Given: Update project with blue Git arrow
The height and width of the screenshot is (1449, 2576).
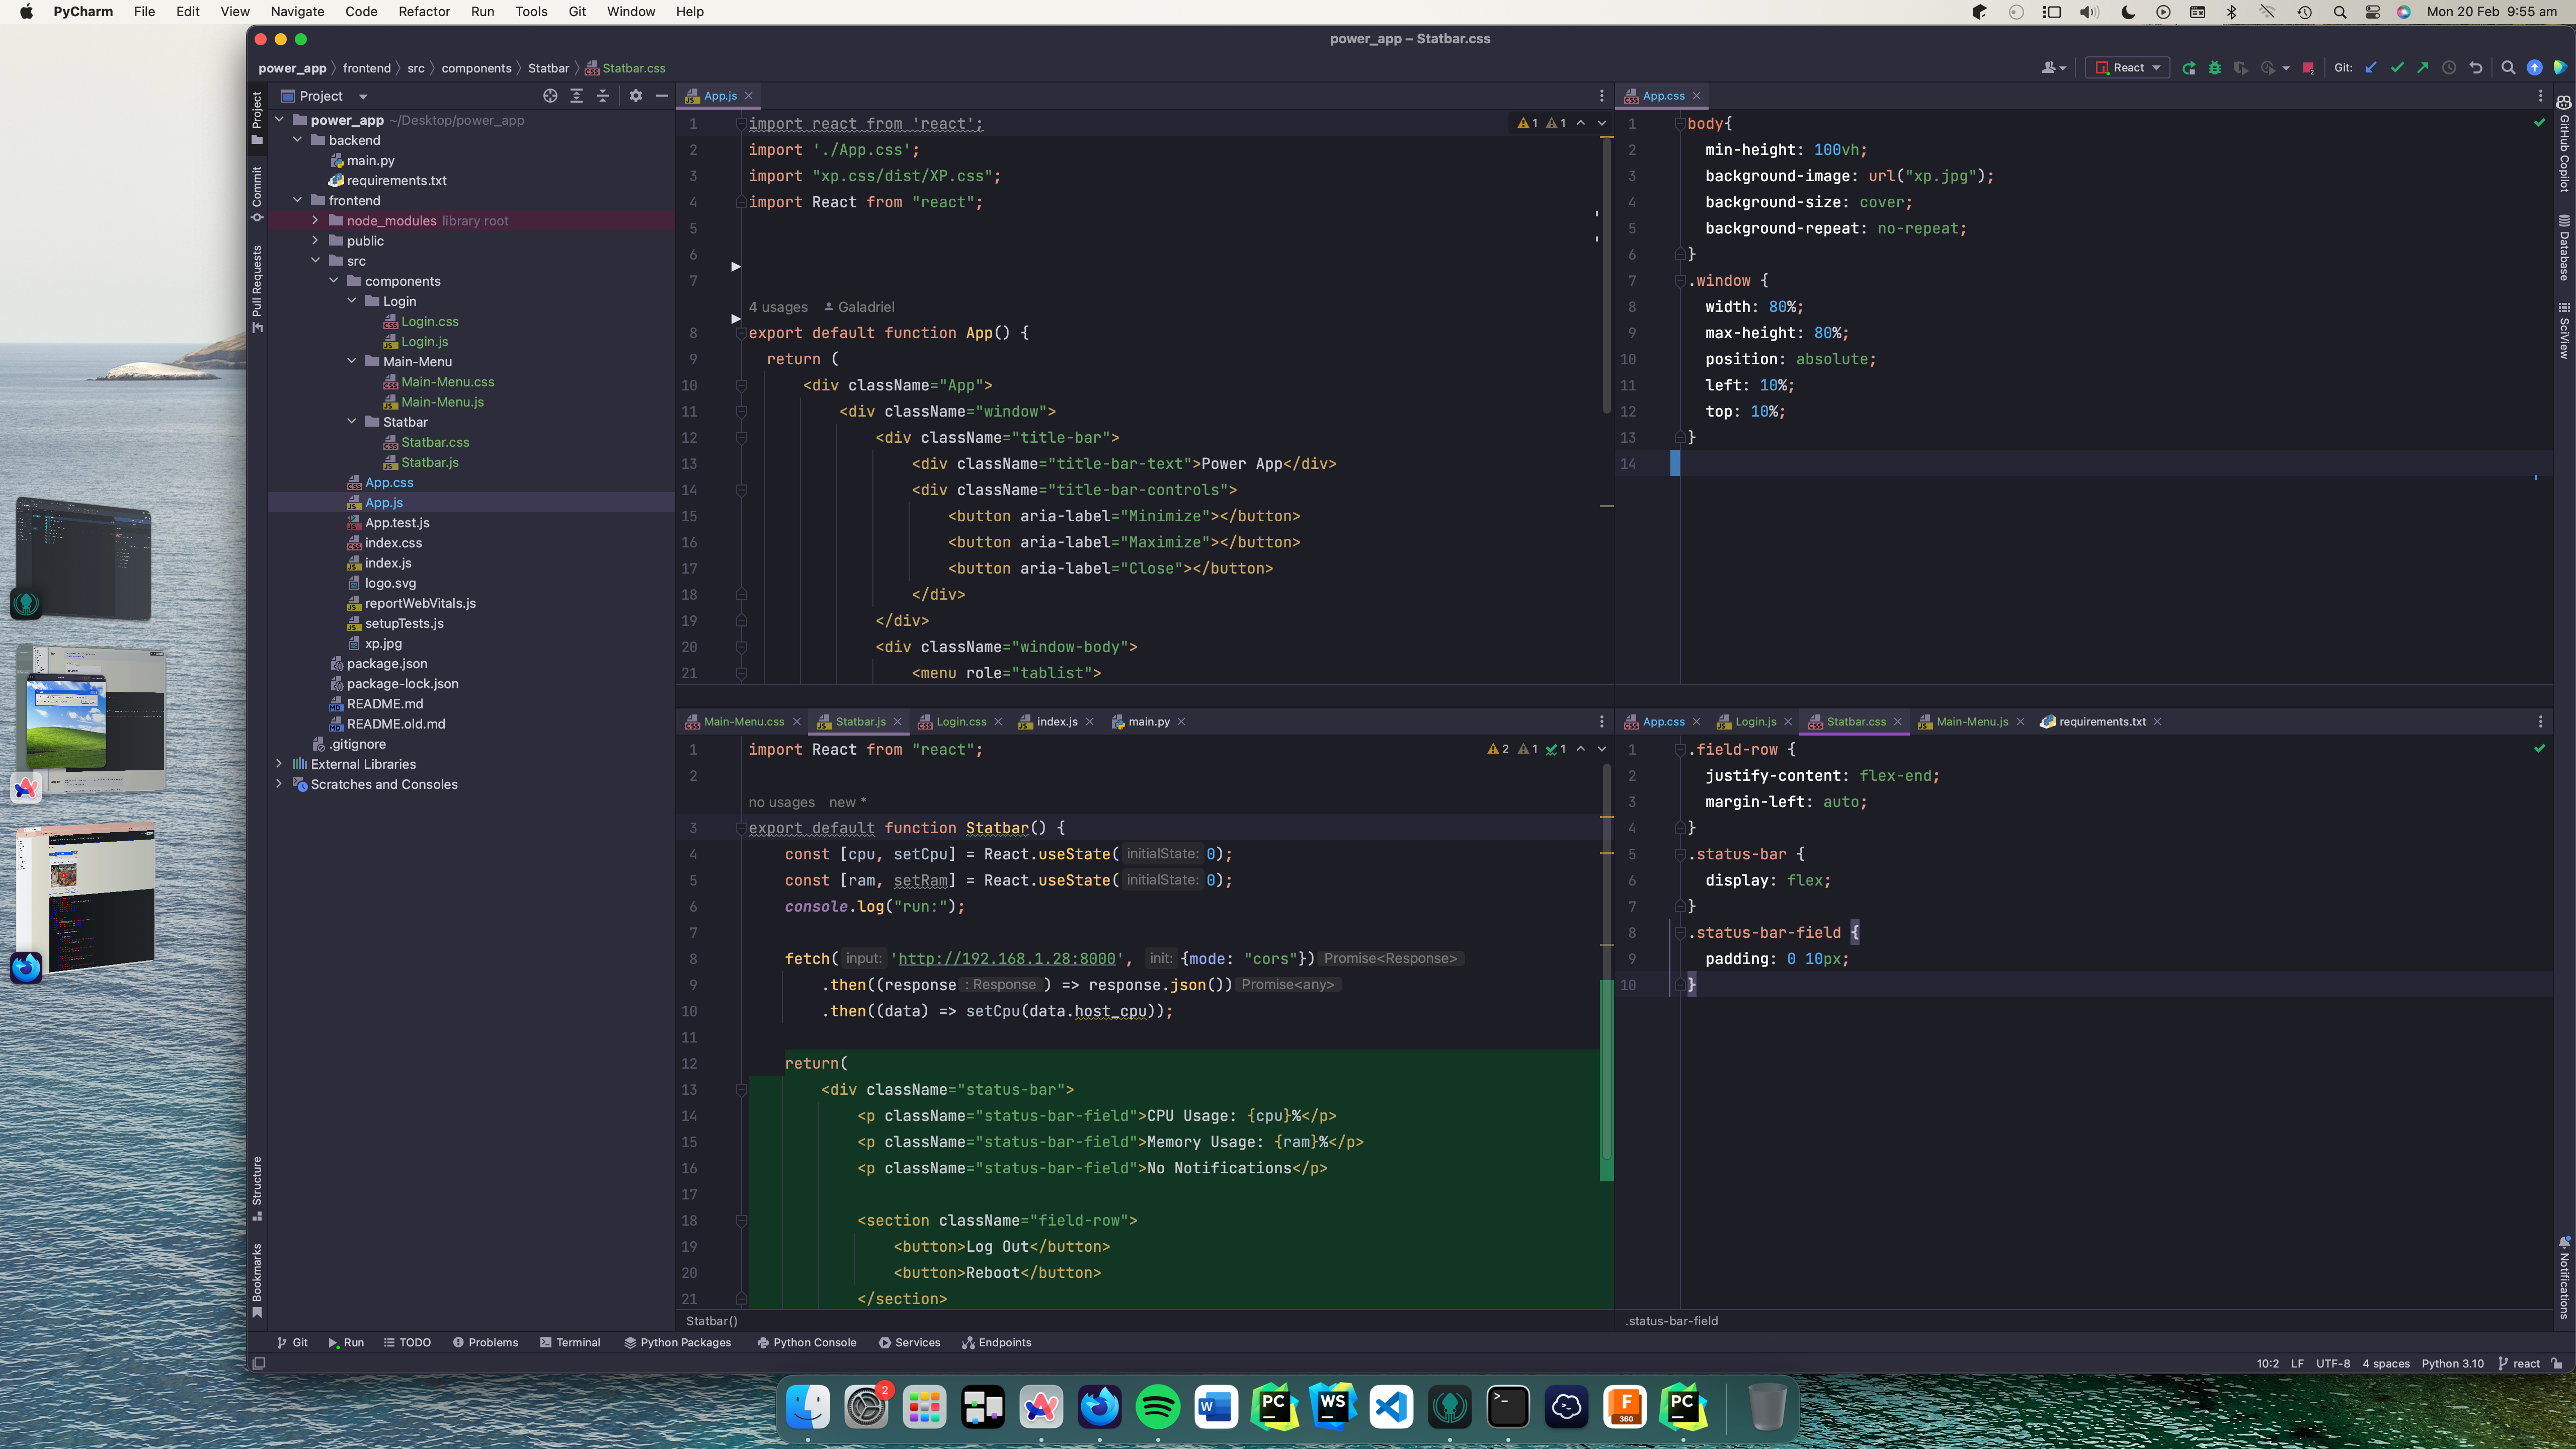Looking at the screenshot, I should tap(2371, 68).
